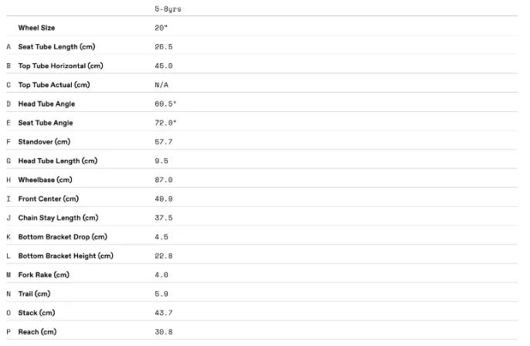Click the Stack (cm) row label
The width and height of the screenshot is (530, 346).
[36, 313]
